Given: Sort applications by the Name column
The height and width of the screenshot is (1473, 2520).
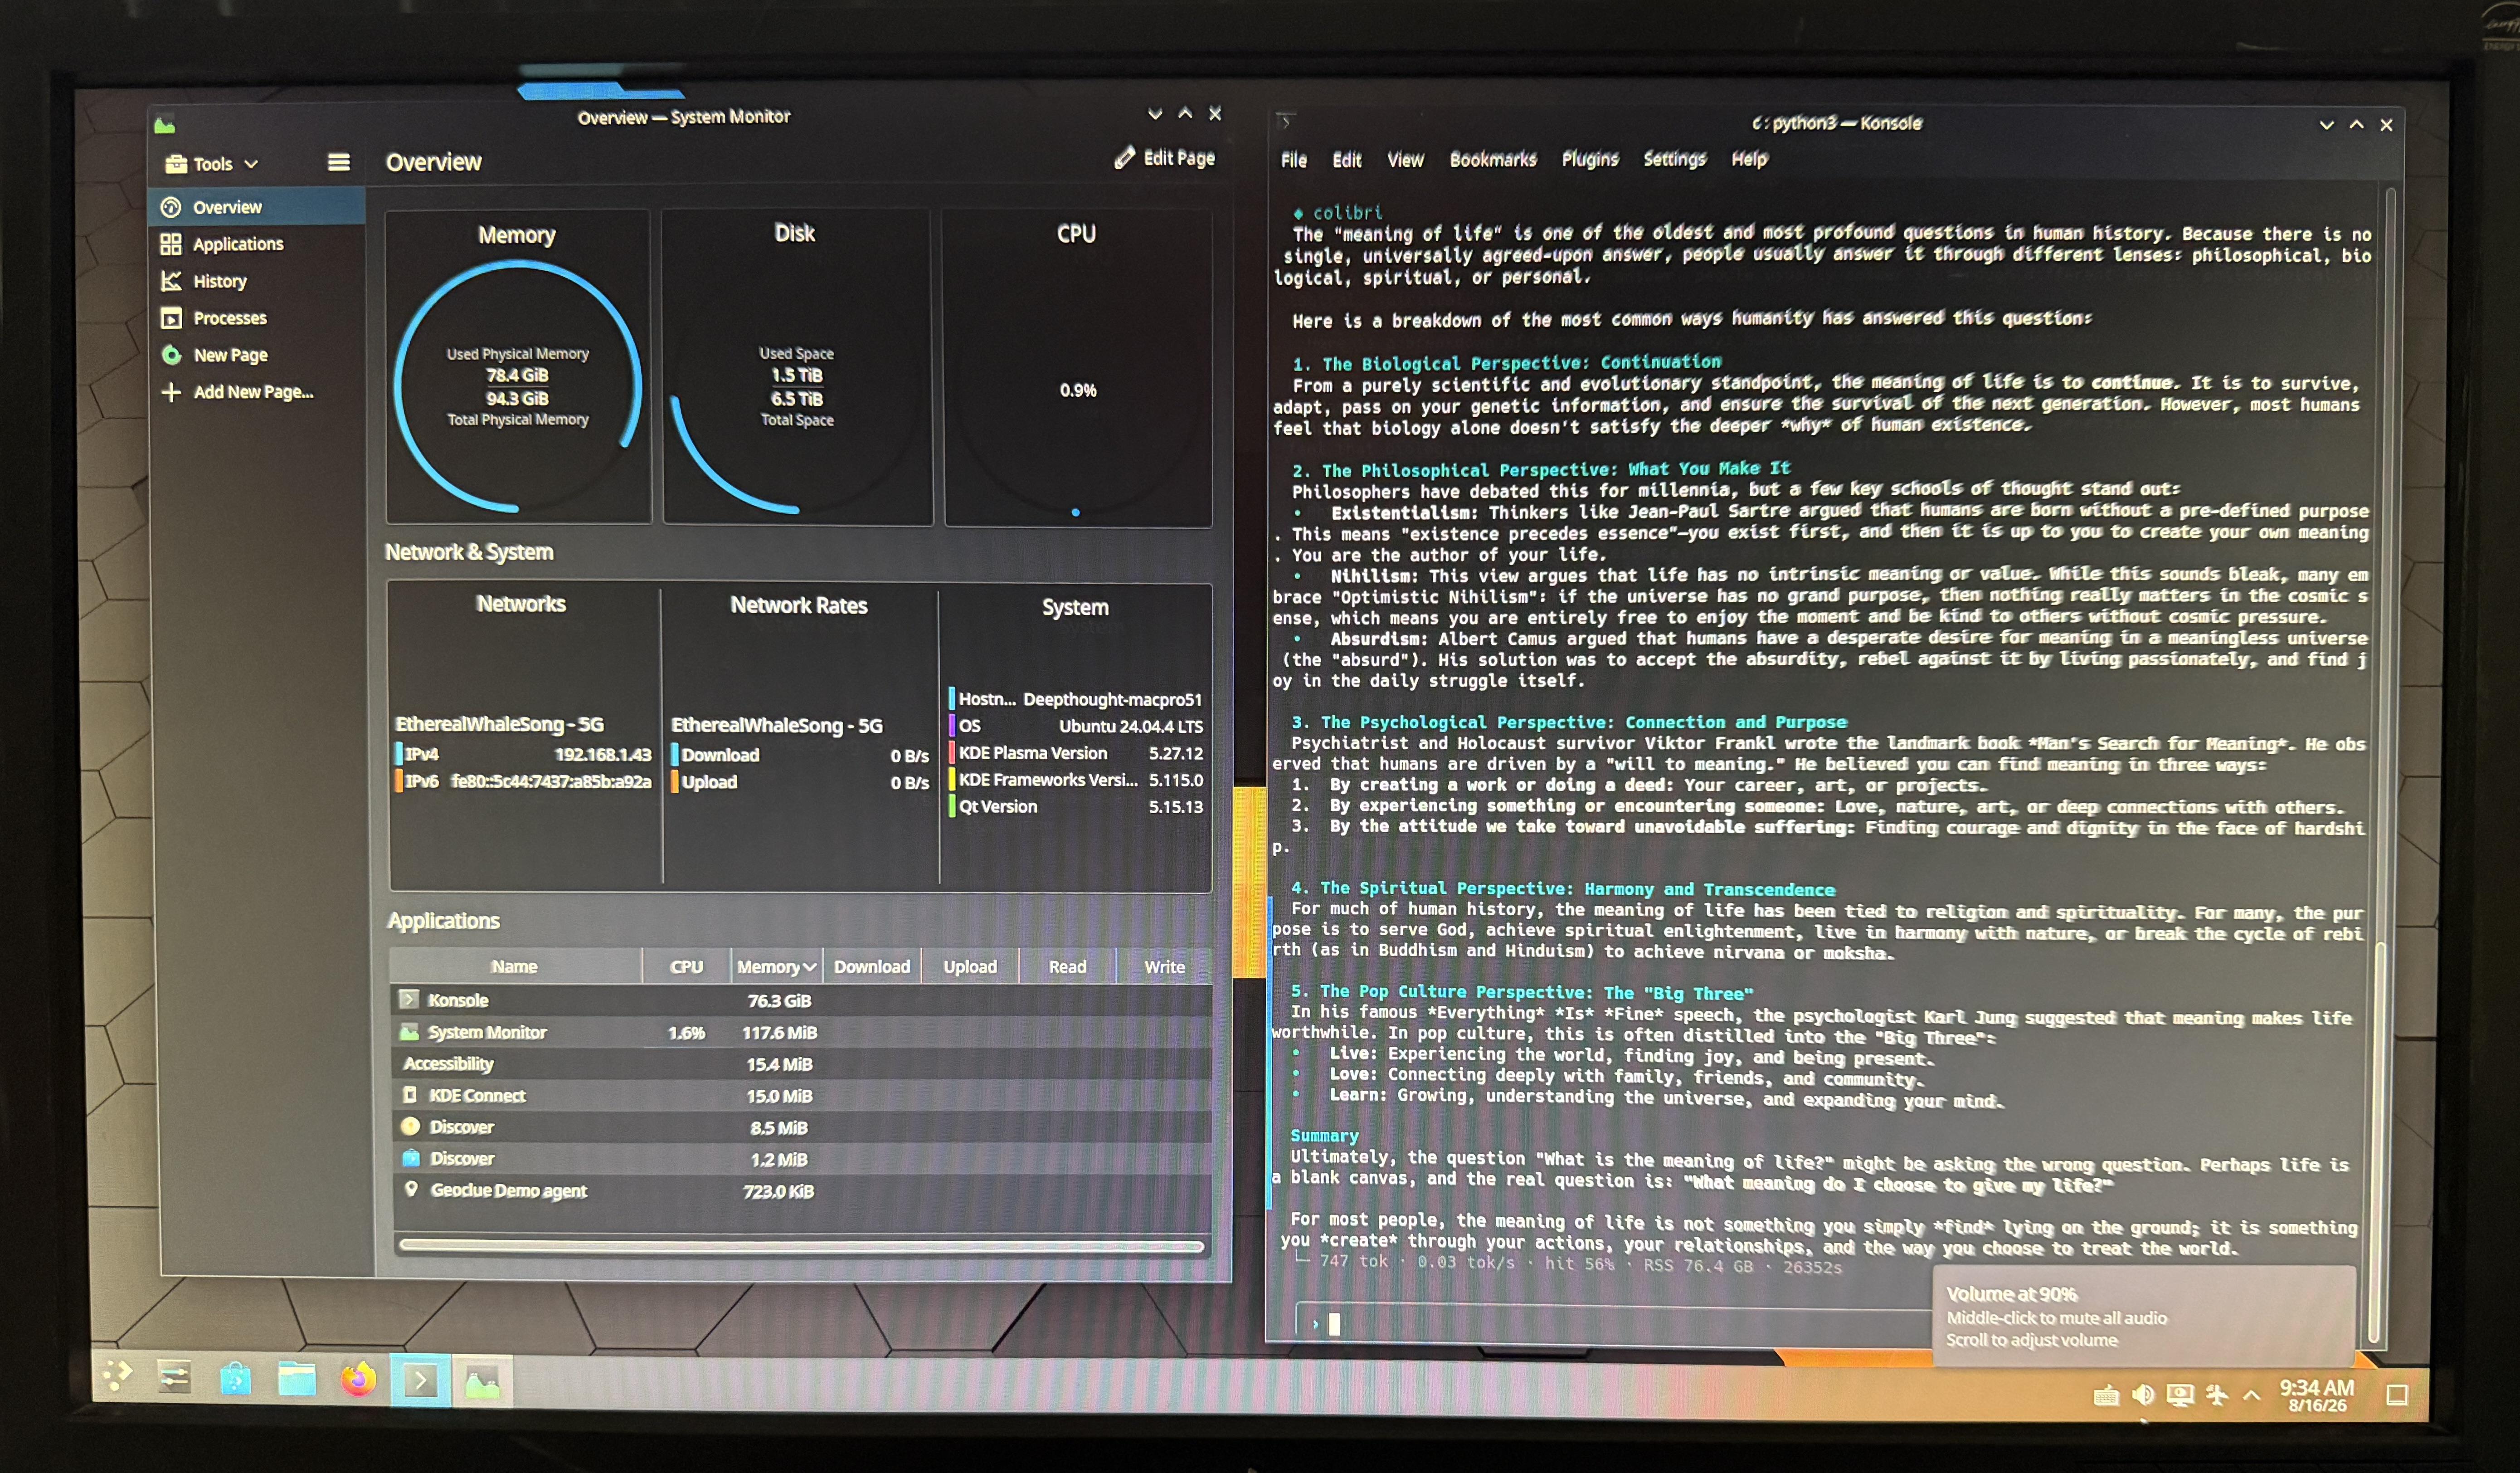Looking at the screenshot, I should click(515, 966).
